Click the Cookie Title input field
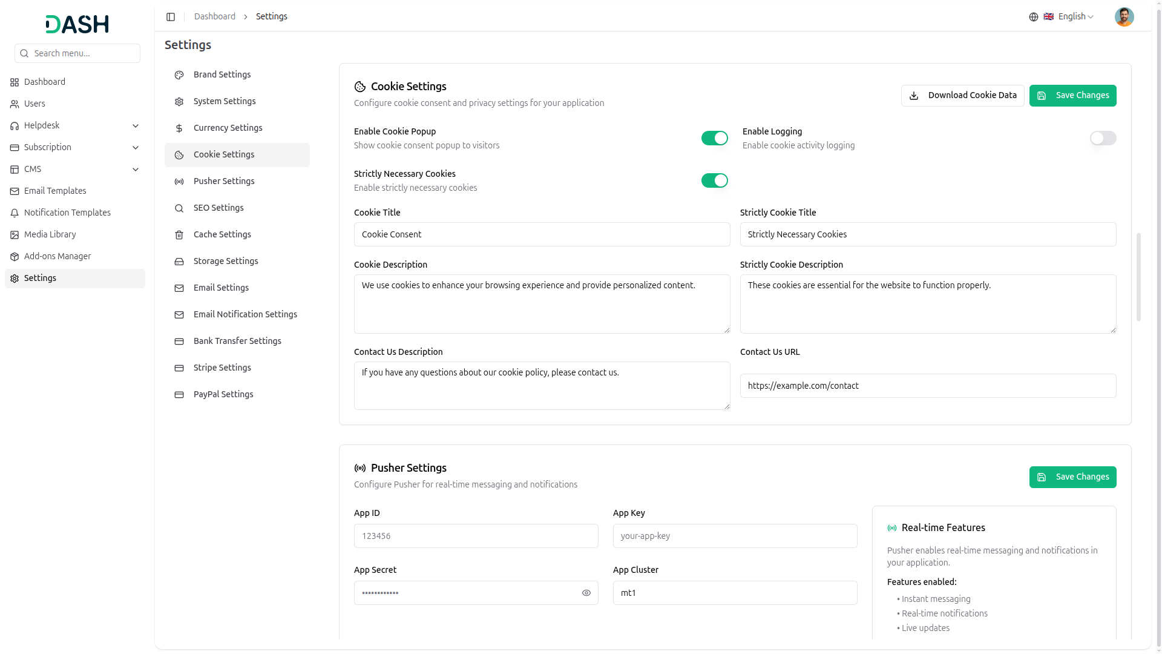This screenshot has width=1162, height=654. 542,234
